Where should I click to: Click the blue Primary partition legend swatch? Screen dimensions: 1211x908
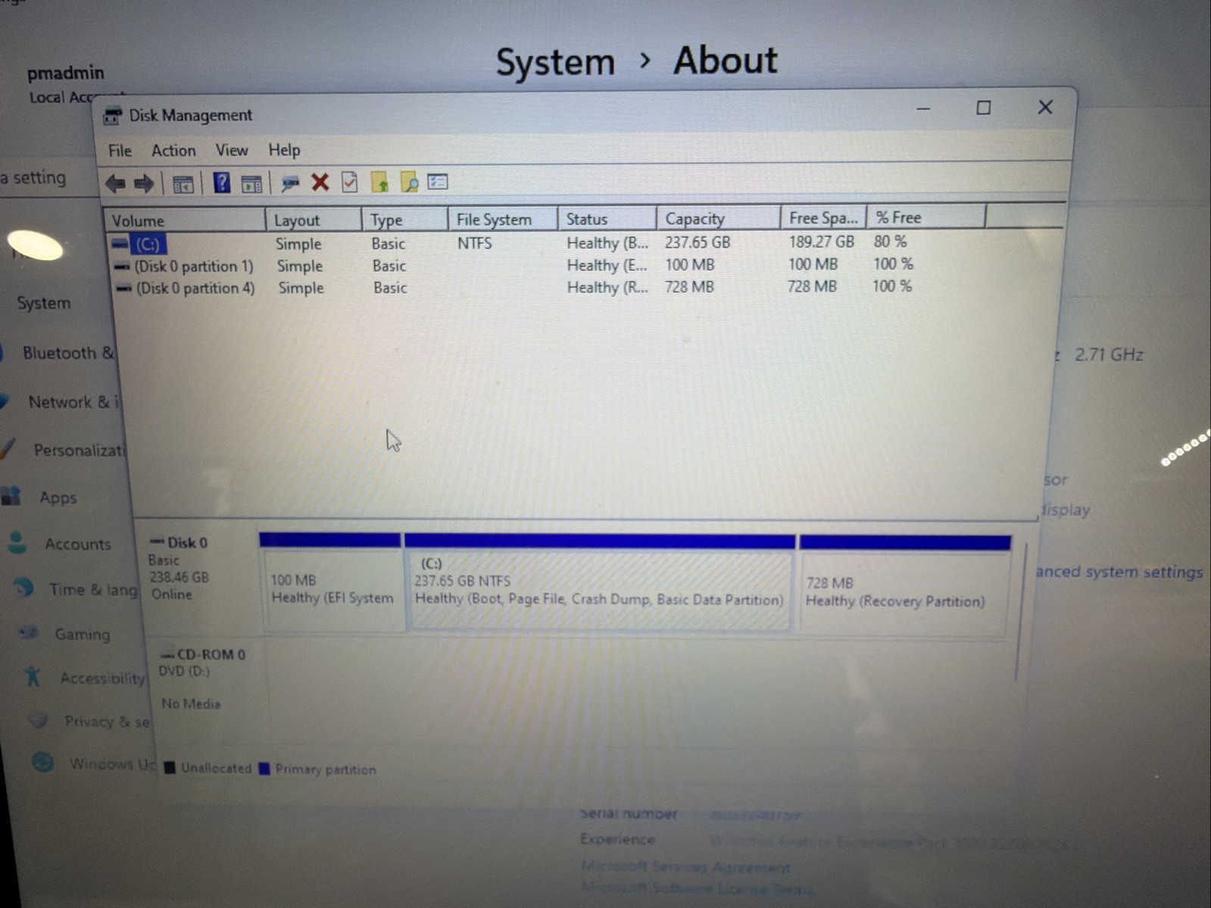click(264, 769)
